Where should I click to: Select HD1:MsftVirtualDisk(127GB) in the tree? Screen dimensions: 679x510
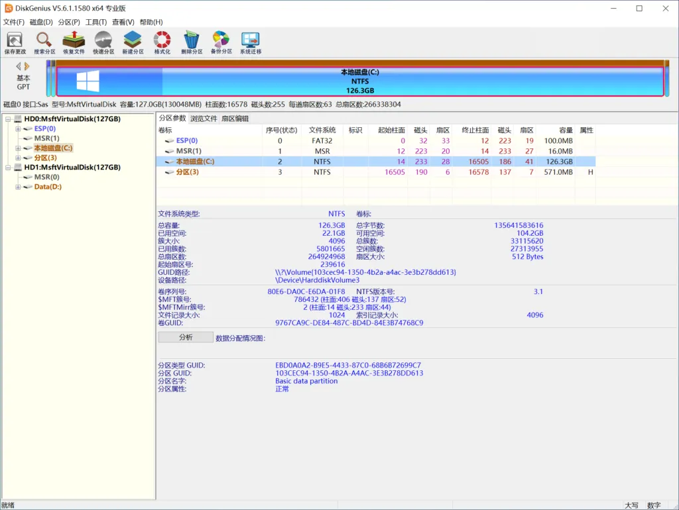coord(72,167)
